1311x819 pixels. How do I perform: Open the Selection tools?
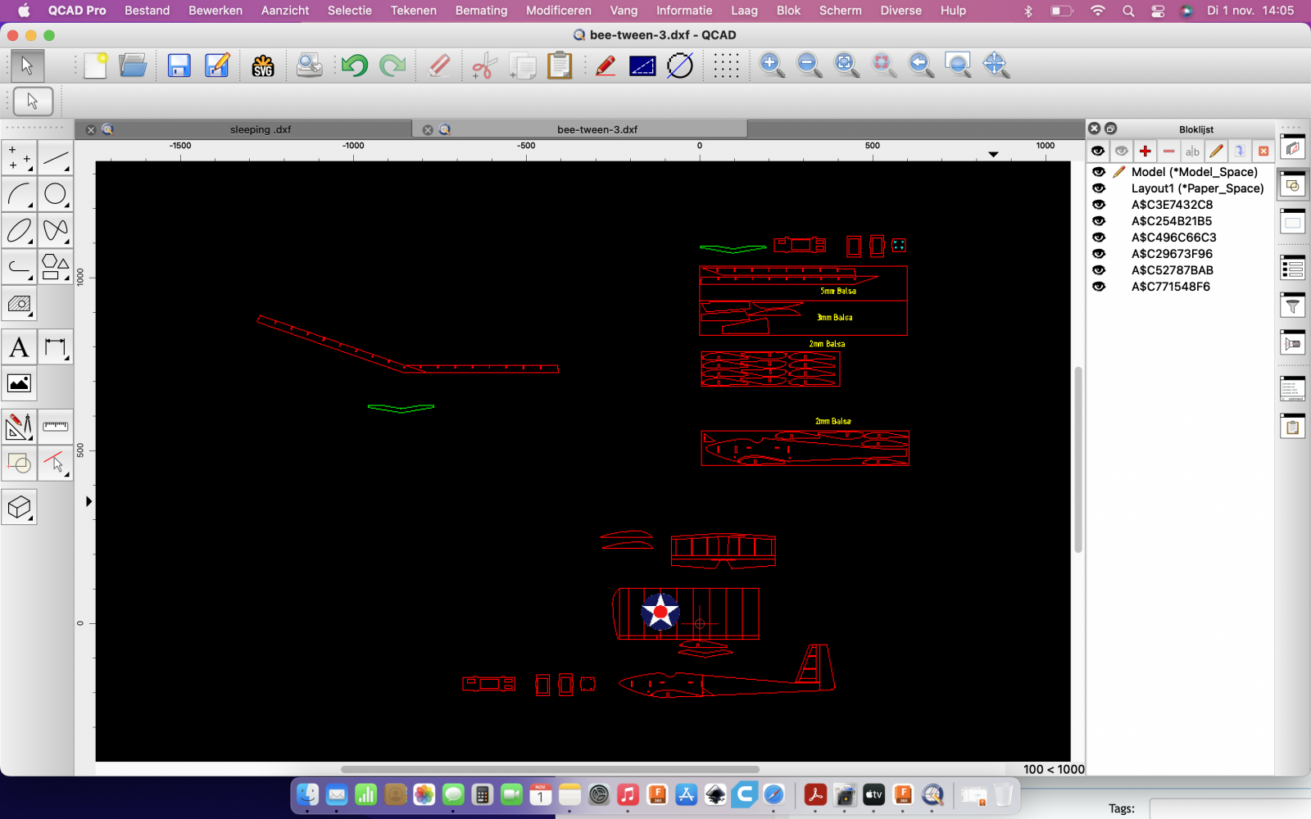click(56, 464)
